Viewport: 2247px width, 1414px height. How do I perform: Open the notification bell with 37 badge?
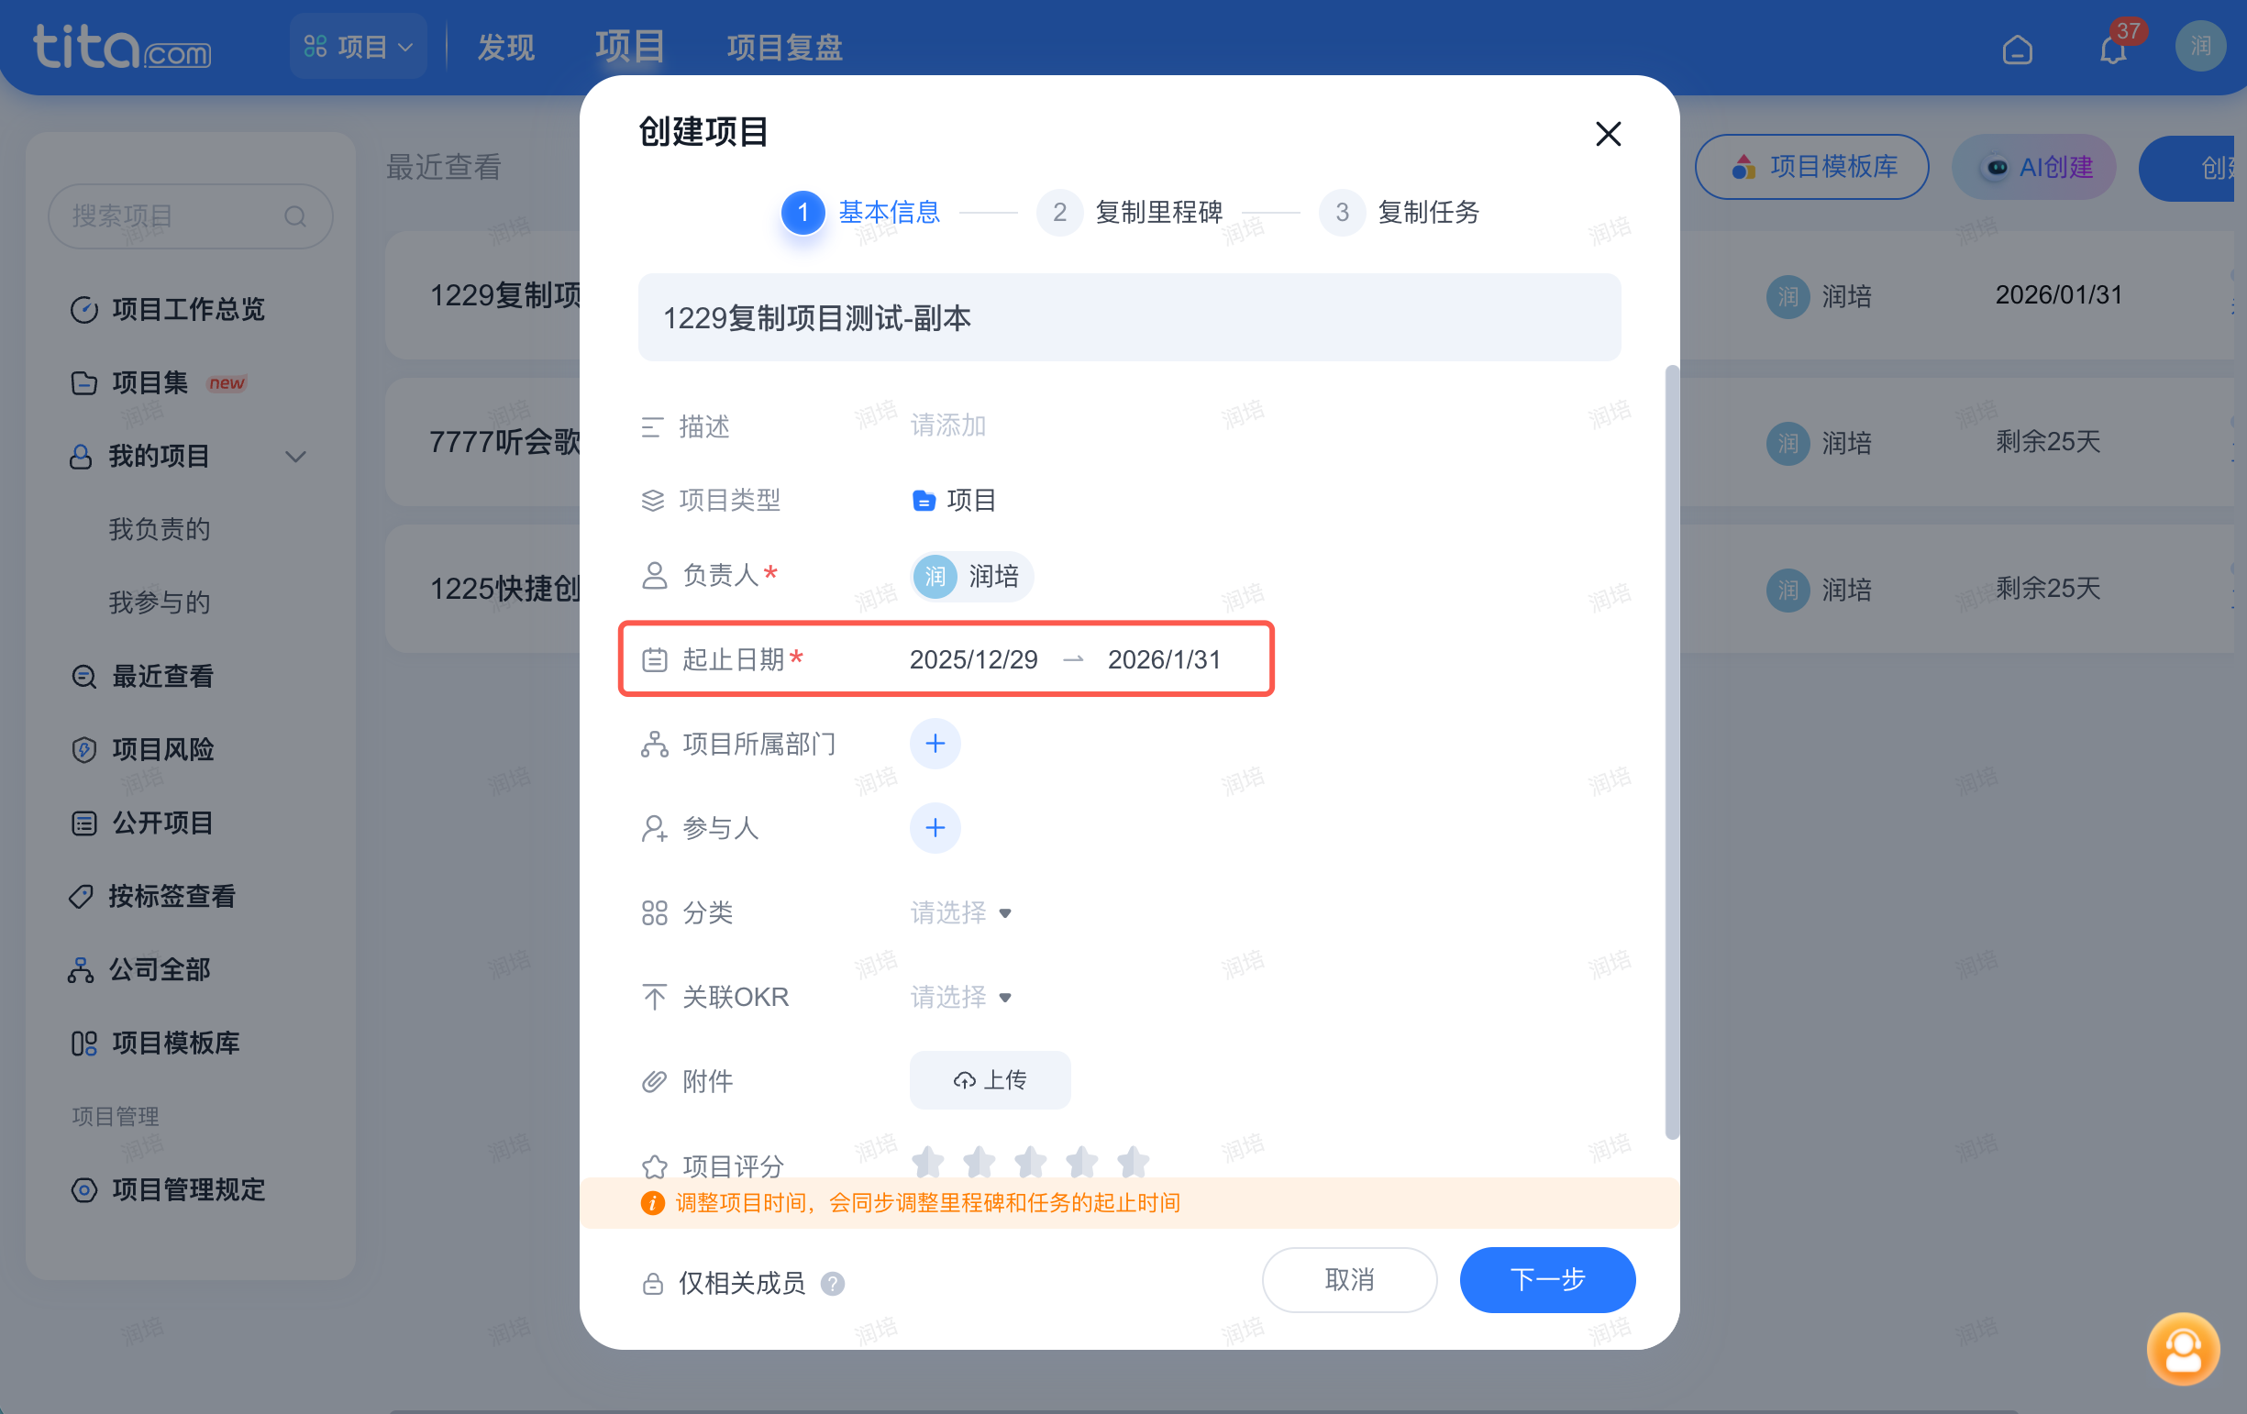(2112, 49)
